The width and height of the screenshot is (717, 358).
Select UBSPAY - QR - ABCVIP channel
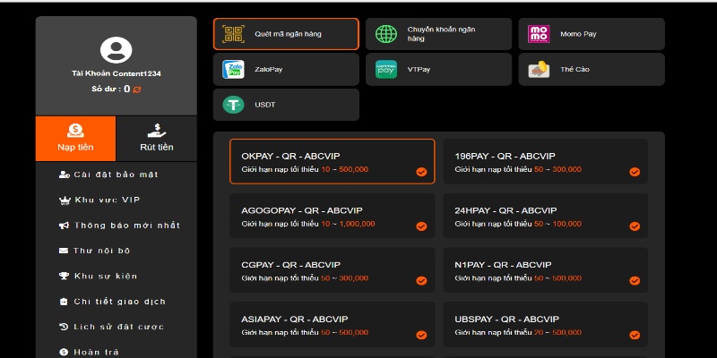[546, 325]
